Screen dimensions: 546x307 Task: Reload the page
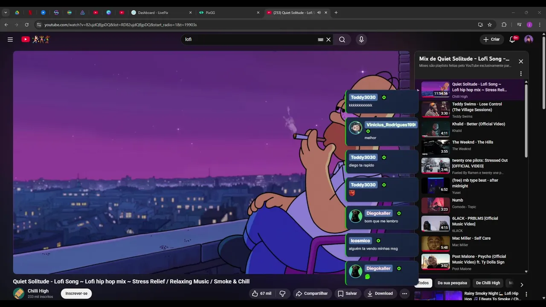(x=26, y=25)
